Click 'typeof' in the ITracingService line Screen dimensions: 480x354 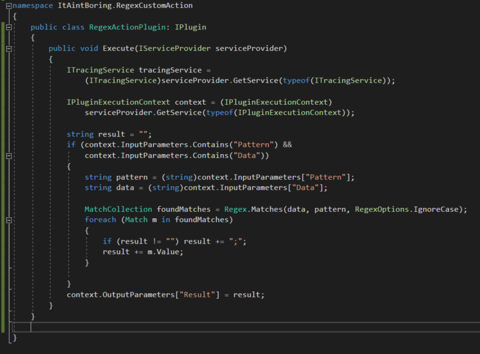click(296, 80)
